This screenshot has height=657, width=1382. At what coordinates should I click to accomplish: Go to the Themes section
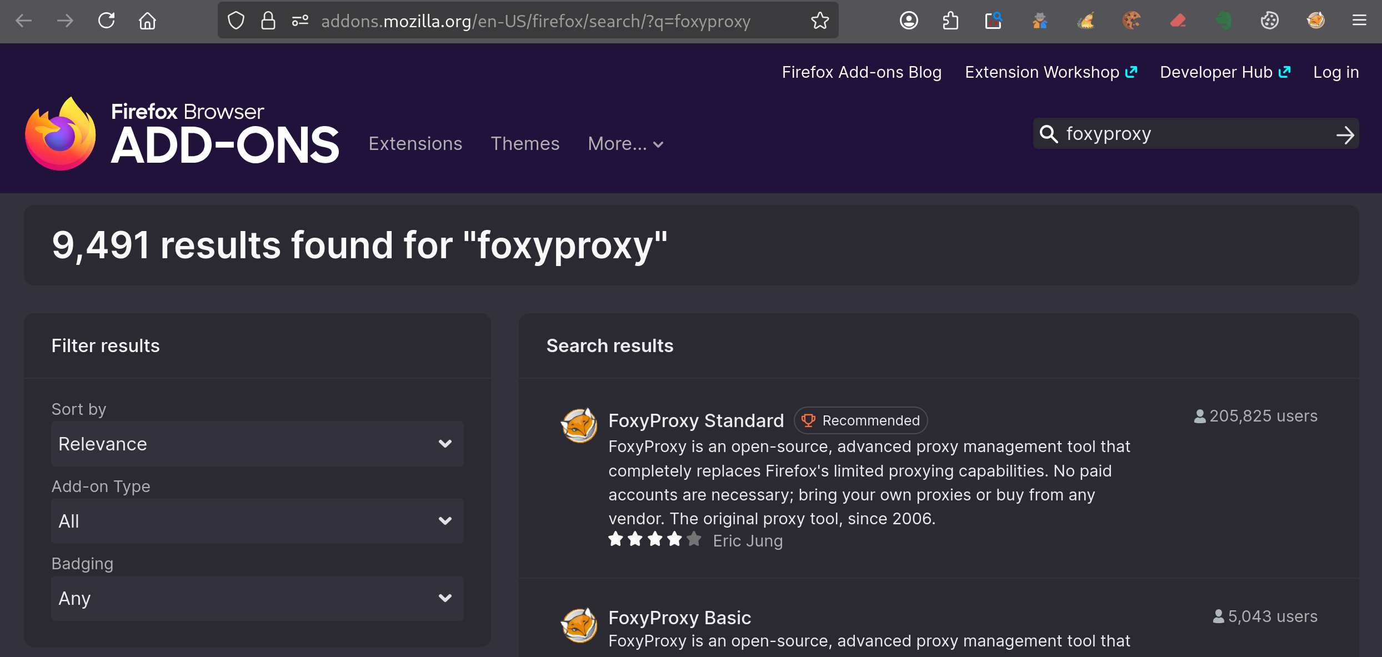pos(525,144)
